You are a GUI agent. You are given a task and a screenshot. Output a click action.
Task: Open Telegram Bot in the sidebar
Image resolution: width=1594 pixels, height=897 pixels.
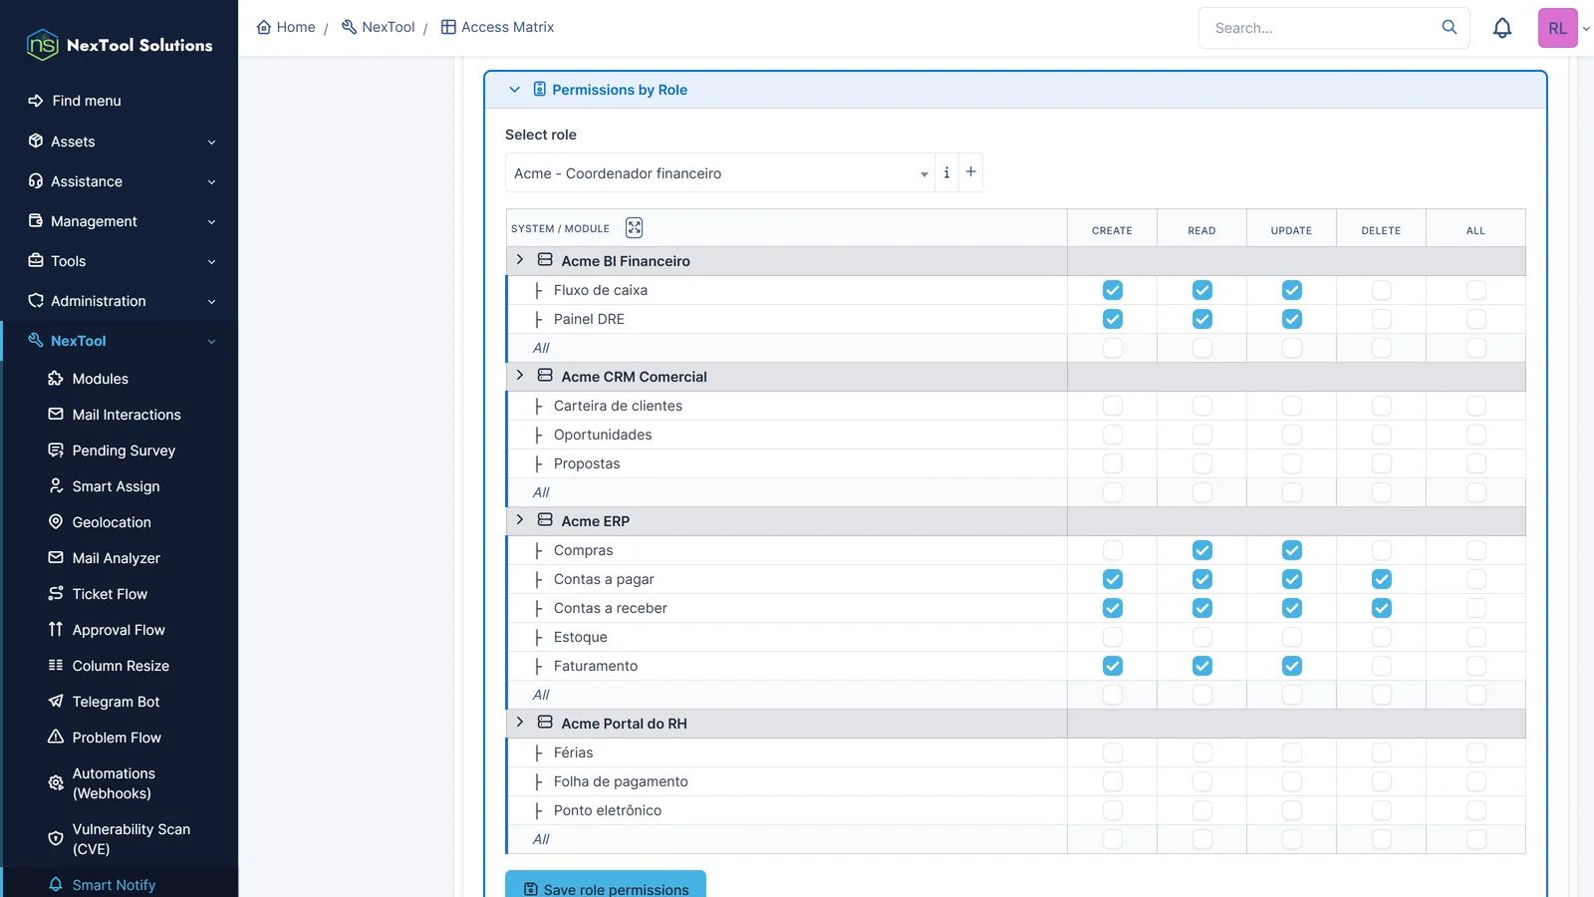[115, 702]
